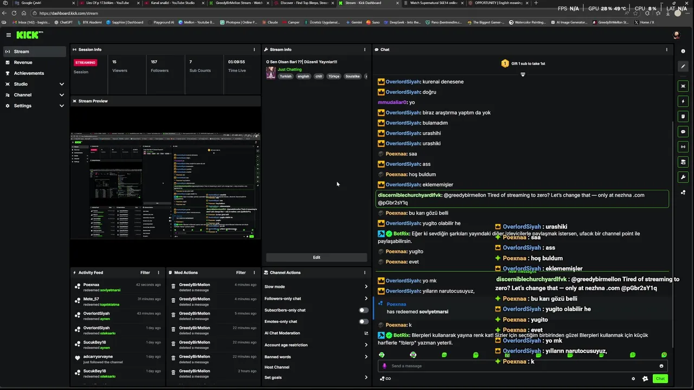Viewport: 694px width, 390px height.
Task: Click the wrench icon in right toolbar
Action: click(683, 177)
